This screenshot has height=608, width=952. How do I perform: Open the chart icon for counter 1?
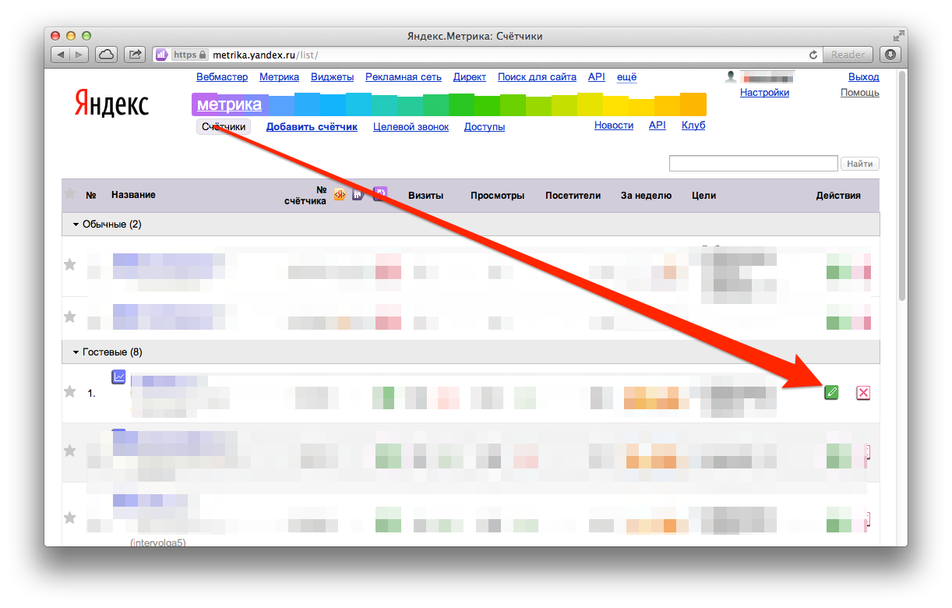tap(119, 376)
